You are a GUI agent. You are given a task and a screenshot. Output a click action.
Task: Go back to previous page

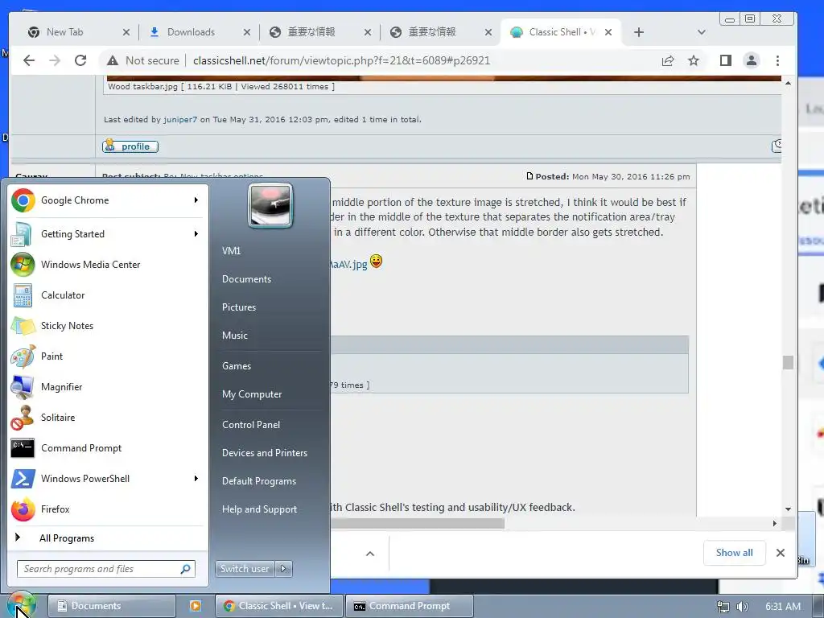[29, 60]
